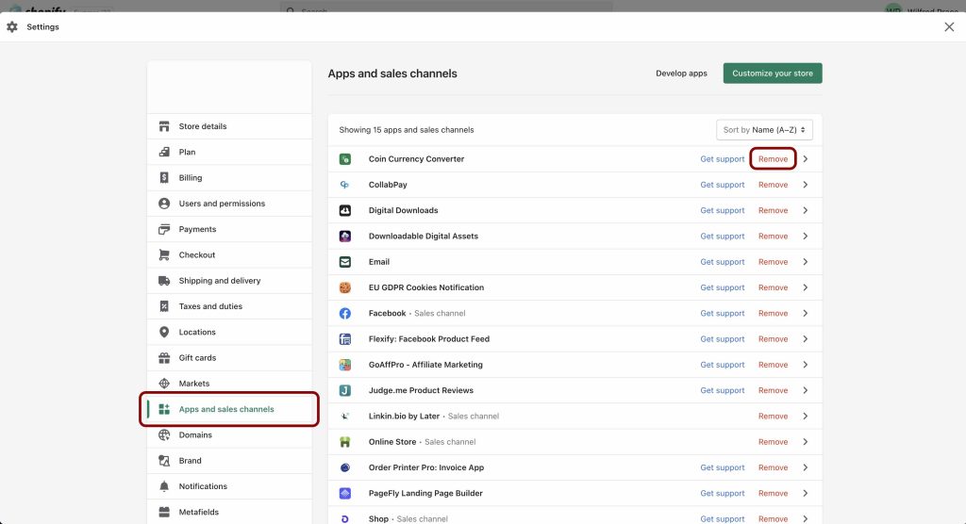Click the Judge.me Product Reviews icon

345,390
